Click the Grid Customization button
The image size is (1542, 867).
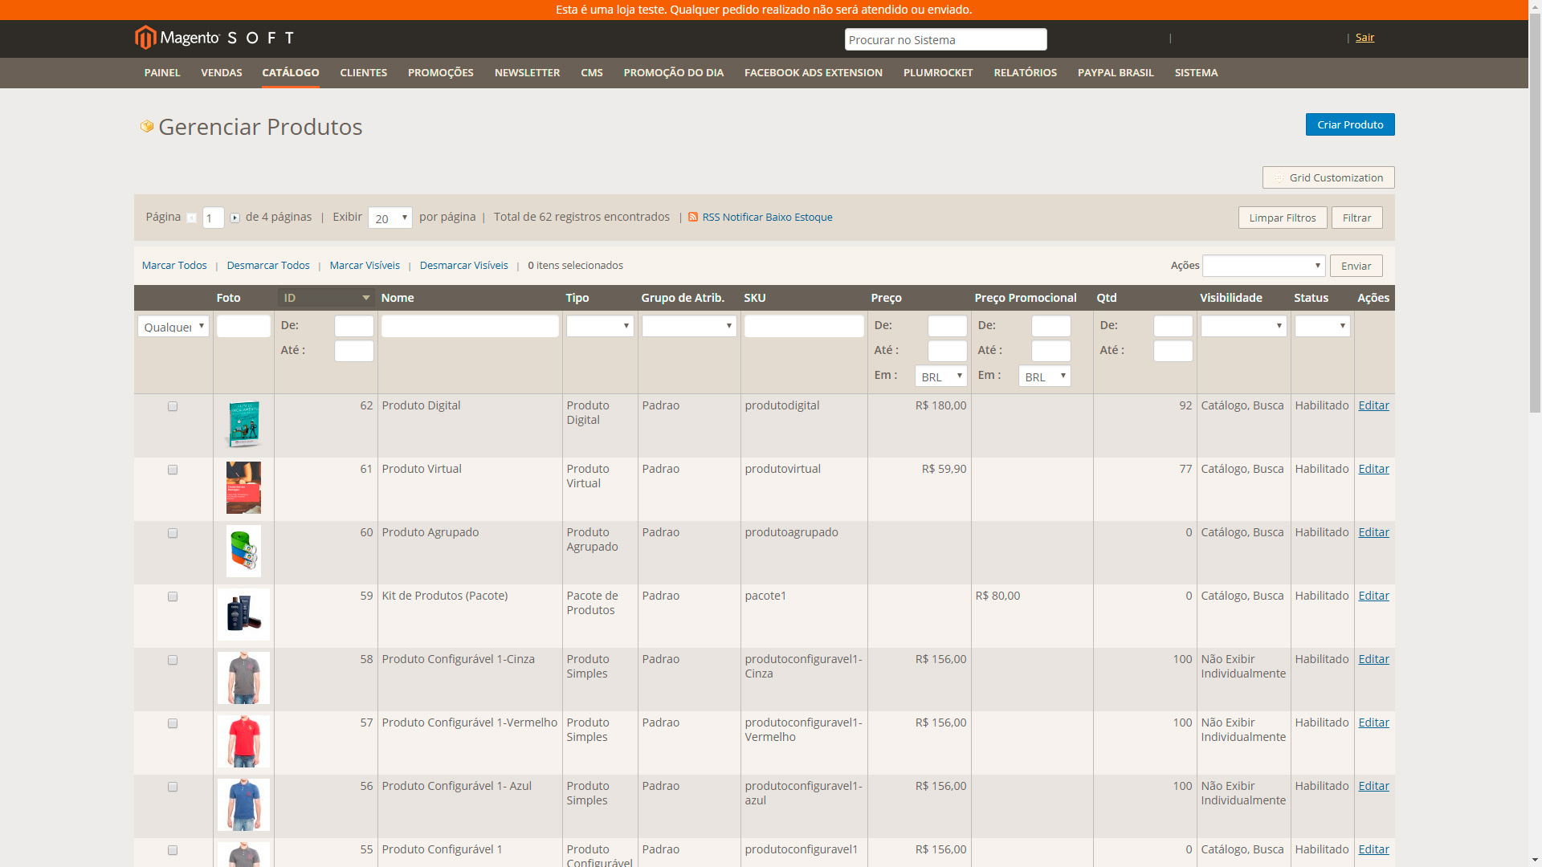pos(1328,177)
